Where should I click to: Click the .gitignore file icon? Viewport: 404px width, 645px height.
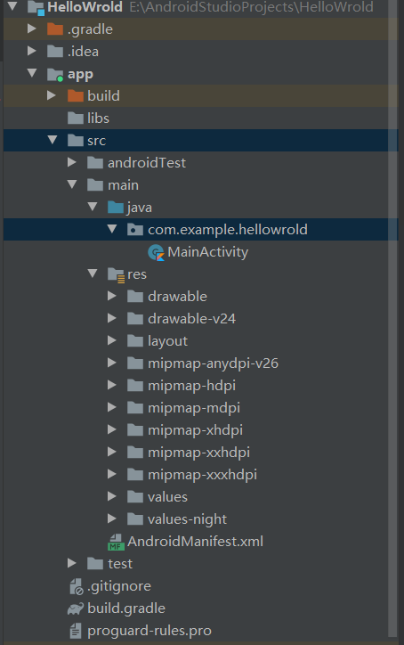(x=76, y=586)
